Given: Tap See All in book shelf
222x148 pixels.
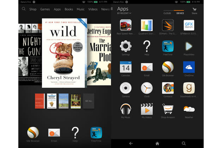Looking at the screenshot, I should (89, 101).
